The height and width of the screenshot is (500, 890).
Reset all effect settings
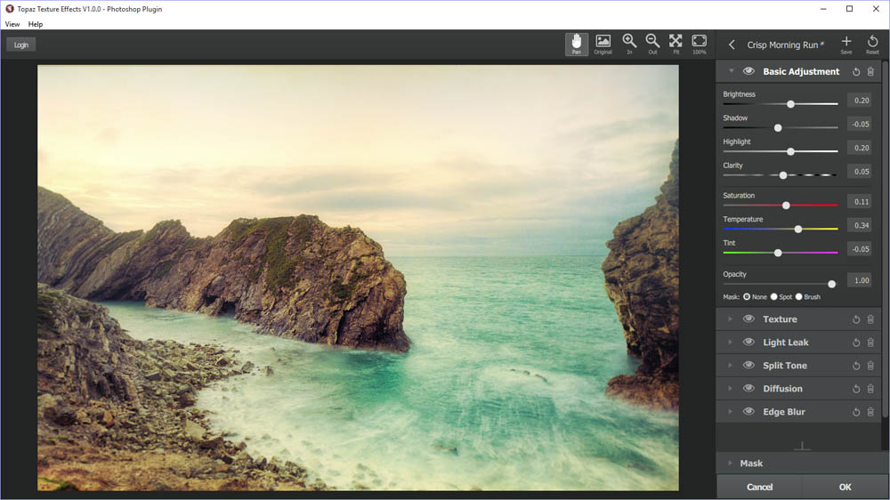coord(872,44)
